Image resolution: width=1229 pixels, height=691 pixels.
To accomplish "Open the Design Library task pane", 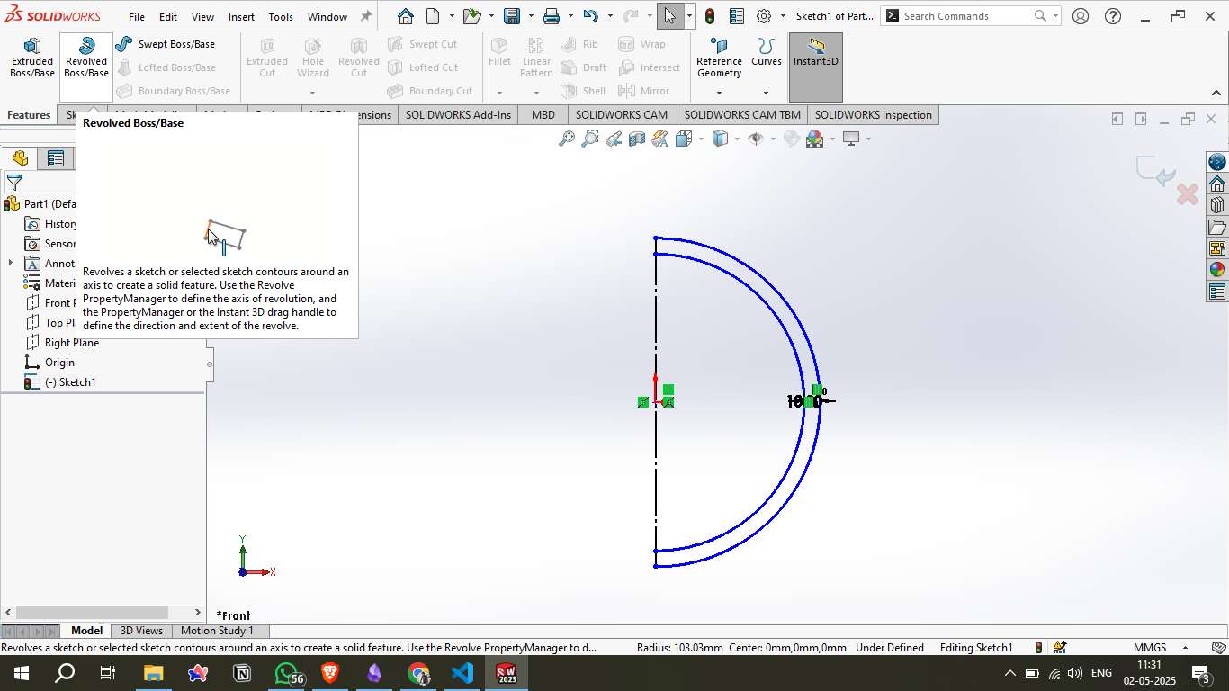I will pyautogui.click(x=1217, y=205).
